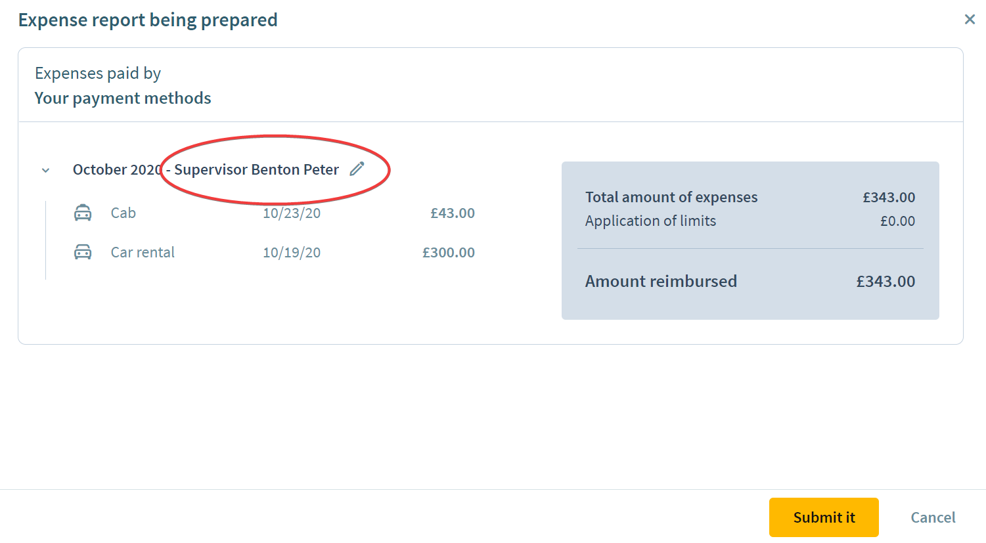Click the Submit it button
The image size is (986, 543).
point(824,517)
